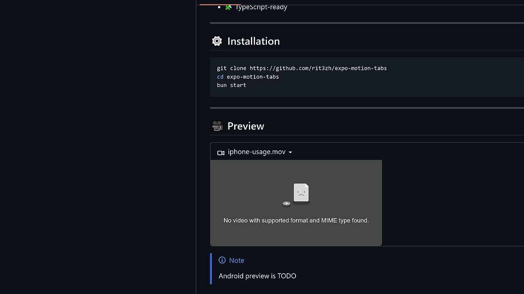Image resolution: width=524 pixels, height=294 pixels.
Task: Click the 'bun start' line
Action: 231,85
